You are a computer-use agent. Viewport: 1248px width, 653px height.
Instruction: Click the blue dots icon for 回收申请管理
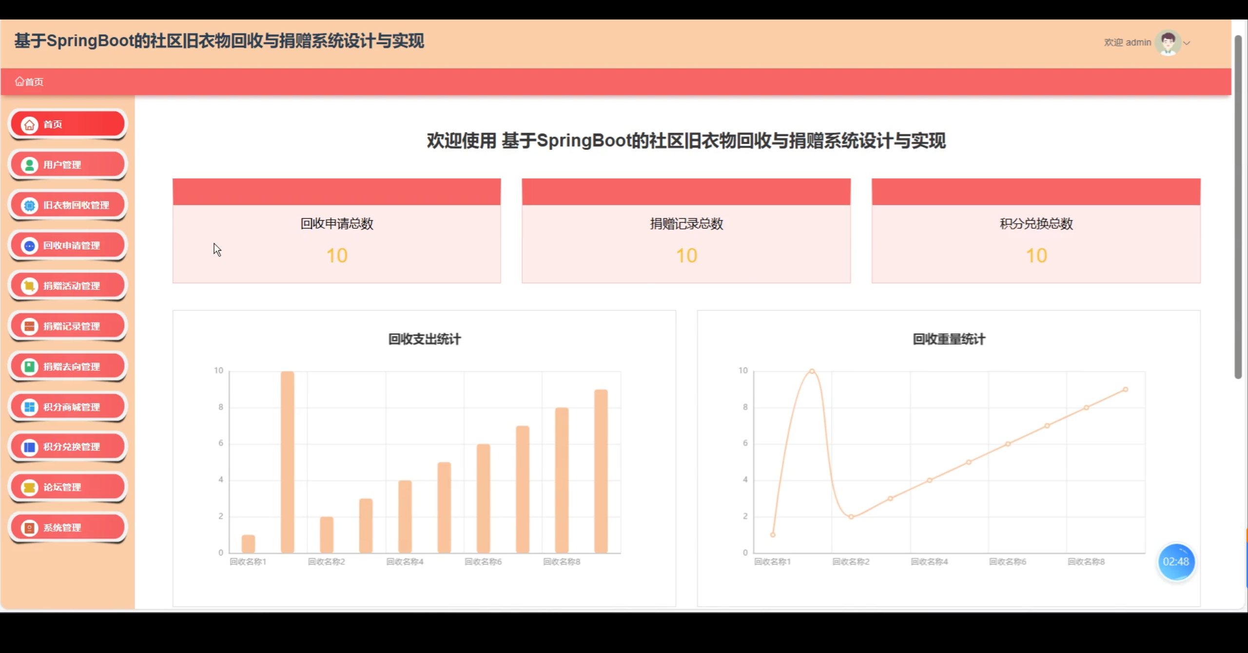pos(29,246)
